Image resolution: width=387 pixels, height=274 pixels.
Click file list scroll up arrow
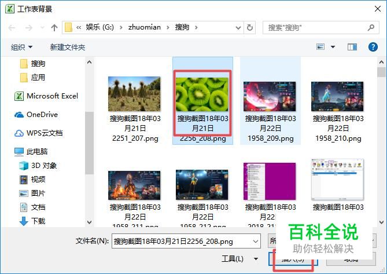click(x=381, y=62)
